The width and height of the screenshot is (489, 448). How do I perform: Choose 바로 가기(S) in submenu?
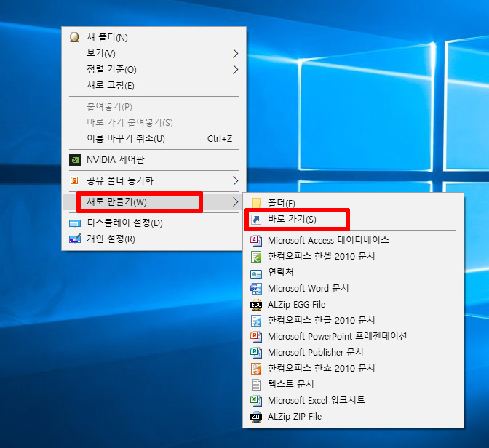354,219
